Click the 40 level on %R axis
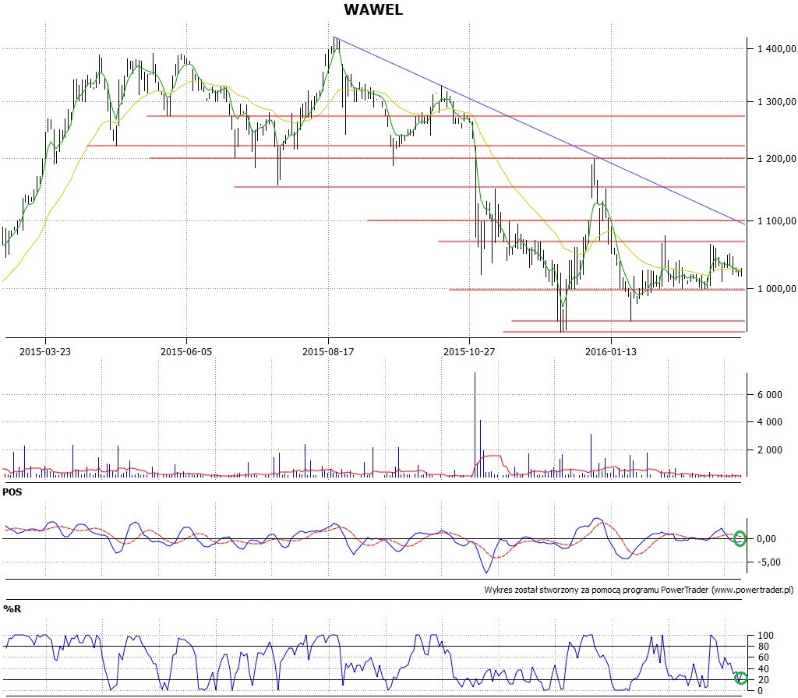Image resolution: width=798 pixels, height=698 pixels. (764, 669)
